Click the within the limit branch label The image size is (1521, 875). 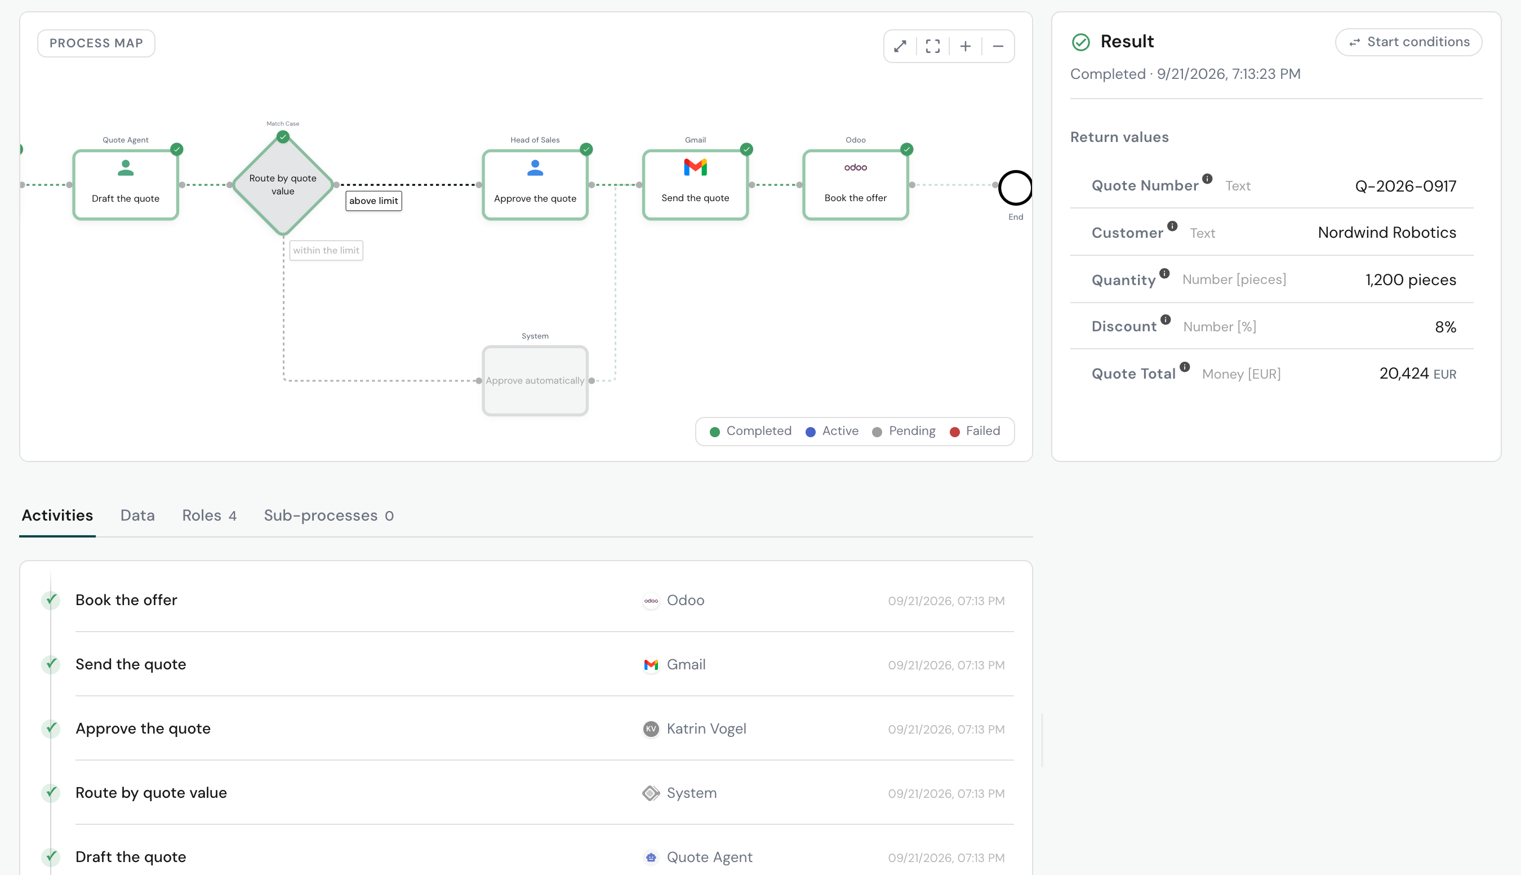(326, 251)
